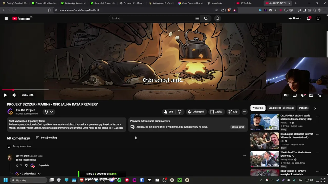Enter full screen mode
The width and height of the screenshot is (328, 184).
point(319,95)
